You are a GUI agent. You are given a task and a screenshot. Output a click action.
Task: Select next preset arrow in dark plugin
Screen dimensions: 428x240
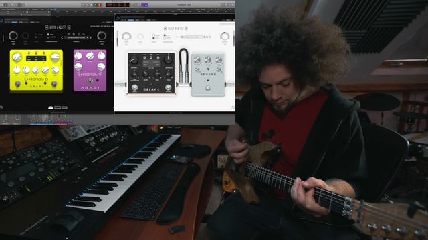(x=91, y=37)
